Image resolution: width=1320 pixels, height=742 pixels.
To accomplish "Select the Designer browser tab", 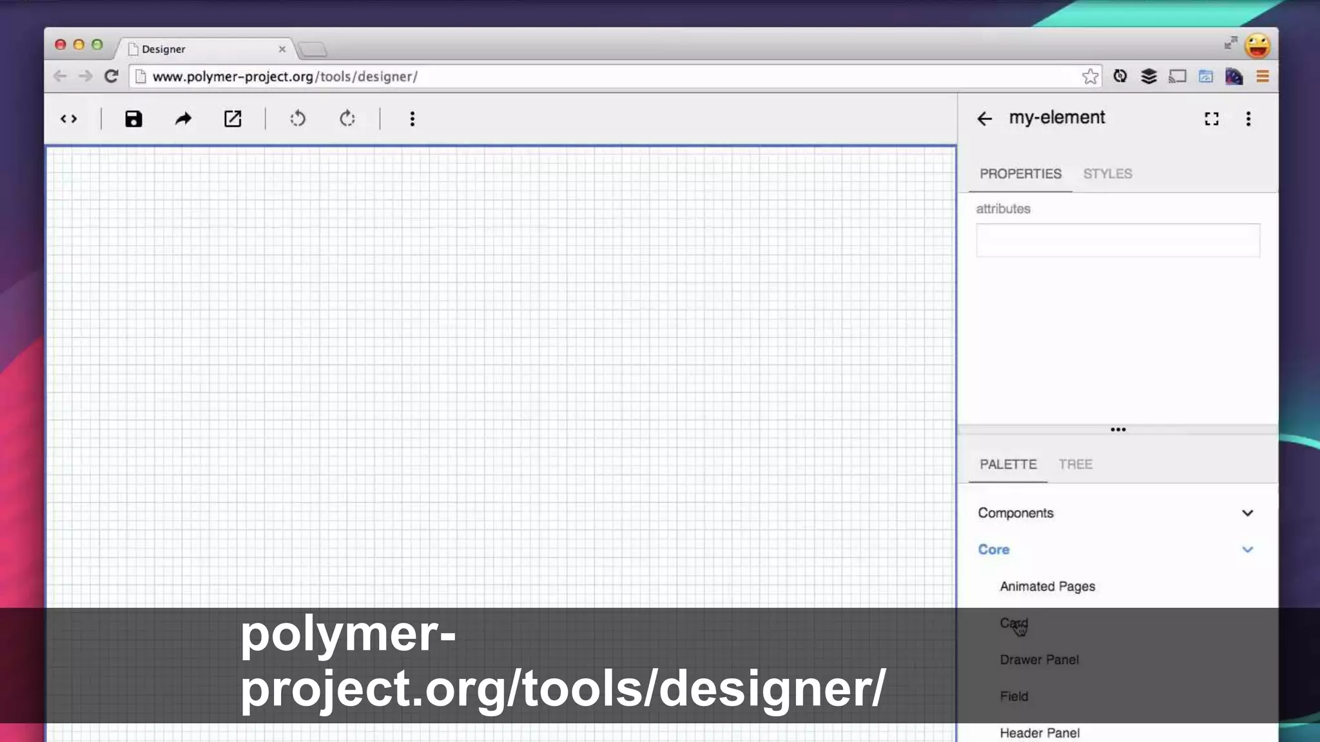I will coord(205,49).
